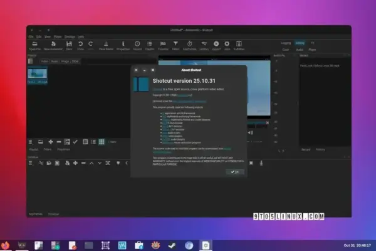Open the Subtitles toolbar item
Image resolution: width=376 pixels, height=251 pixels.
pyautogui.click(x=239, y=46)
